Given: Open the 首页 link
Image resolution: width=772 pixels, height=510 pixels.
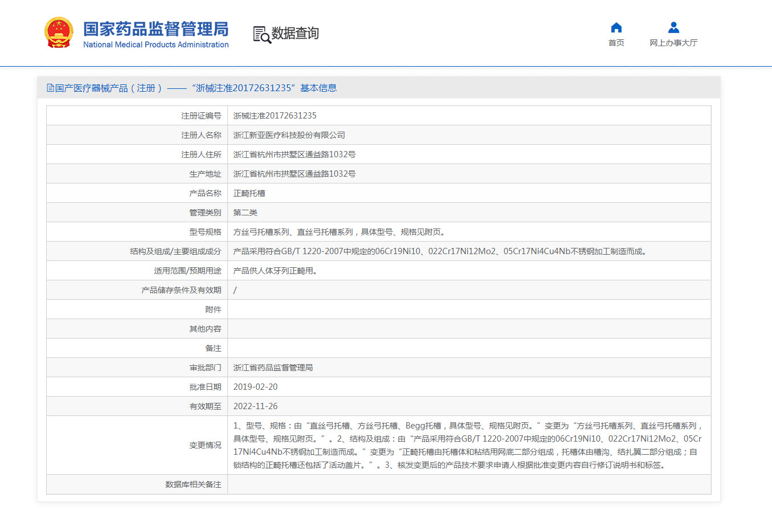Looking at the screenshot, I should 616,43.
